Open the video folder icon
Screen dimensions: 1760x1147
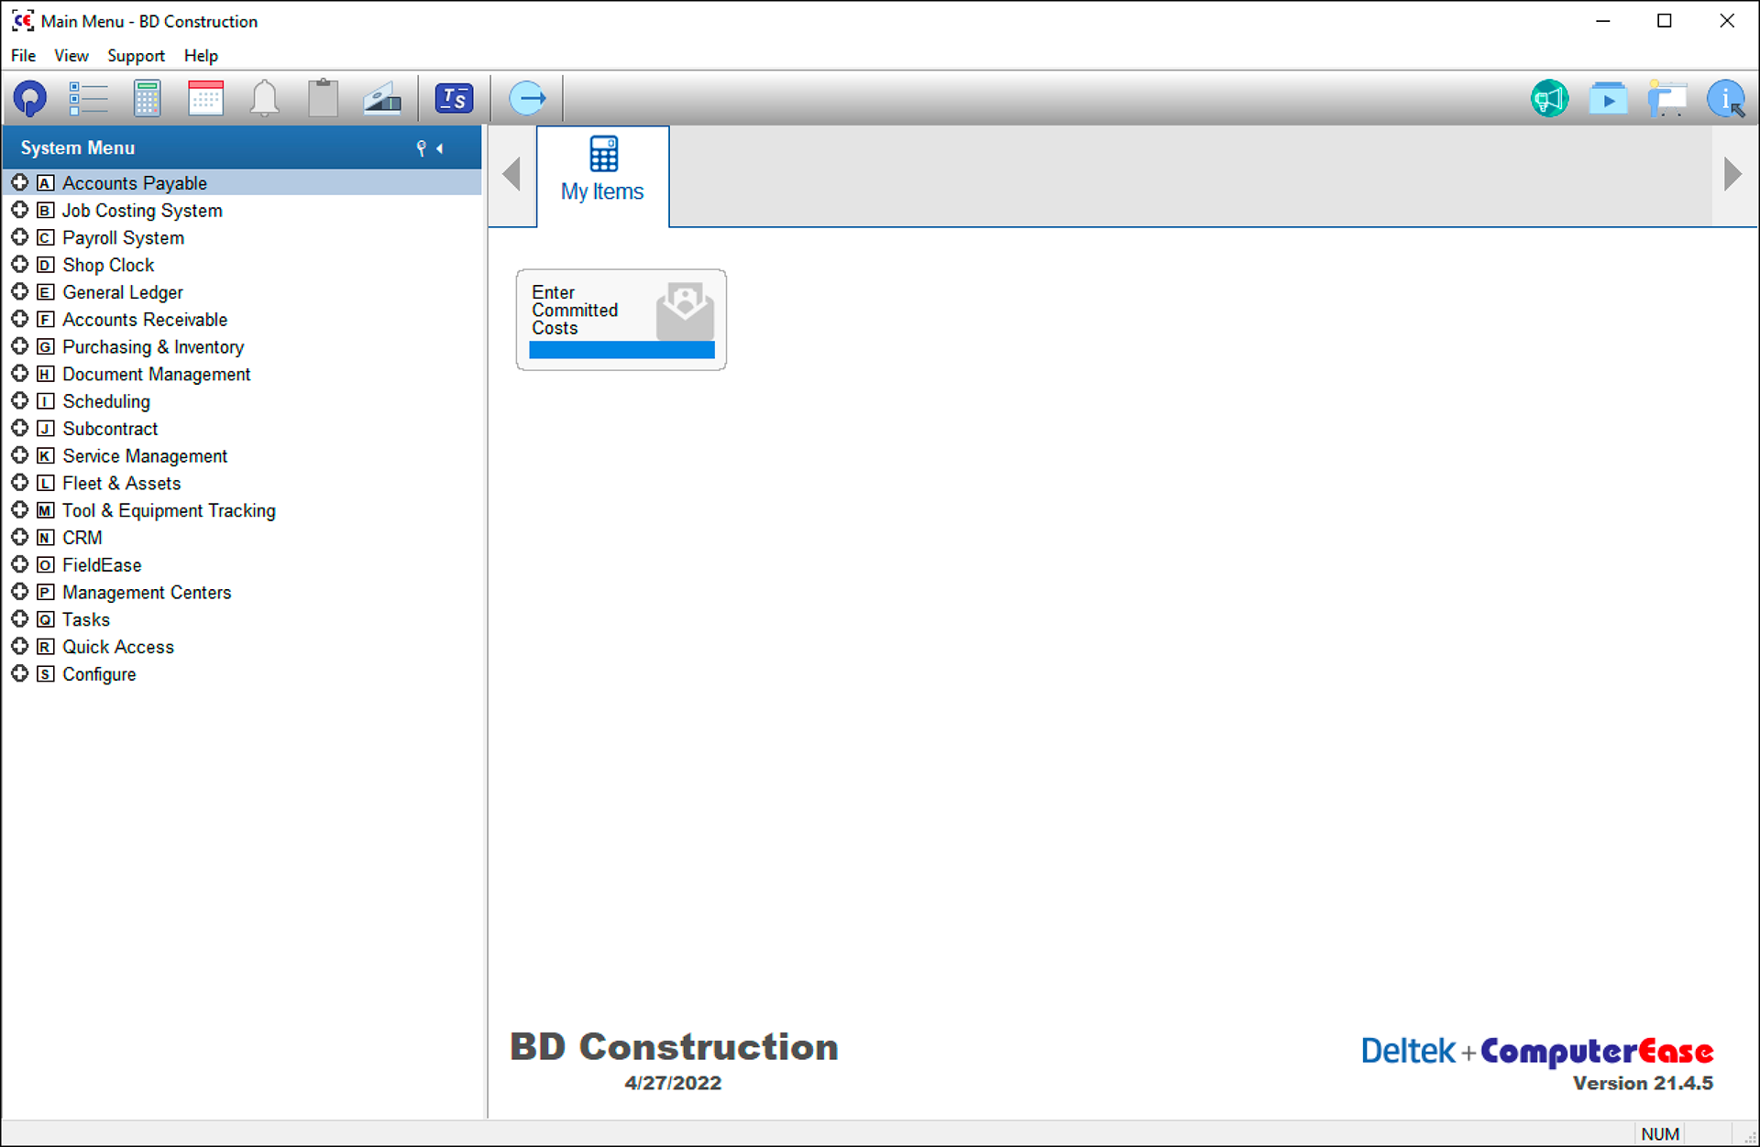pos(1608,98)
